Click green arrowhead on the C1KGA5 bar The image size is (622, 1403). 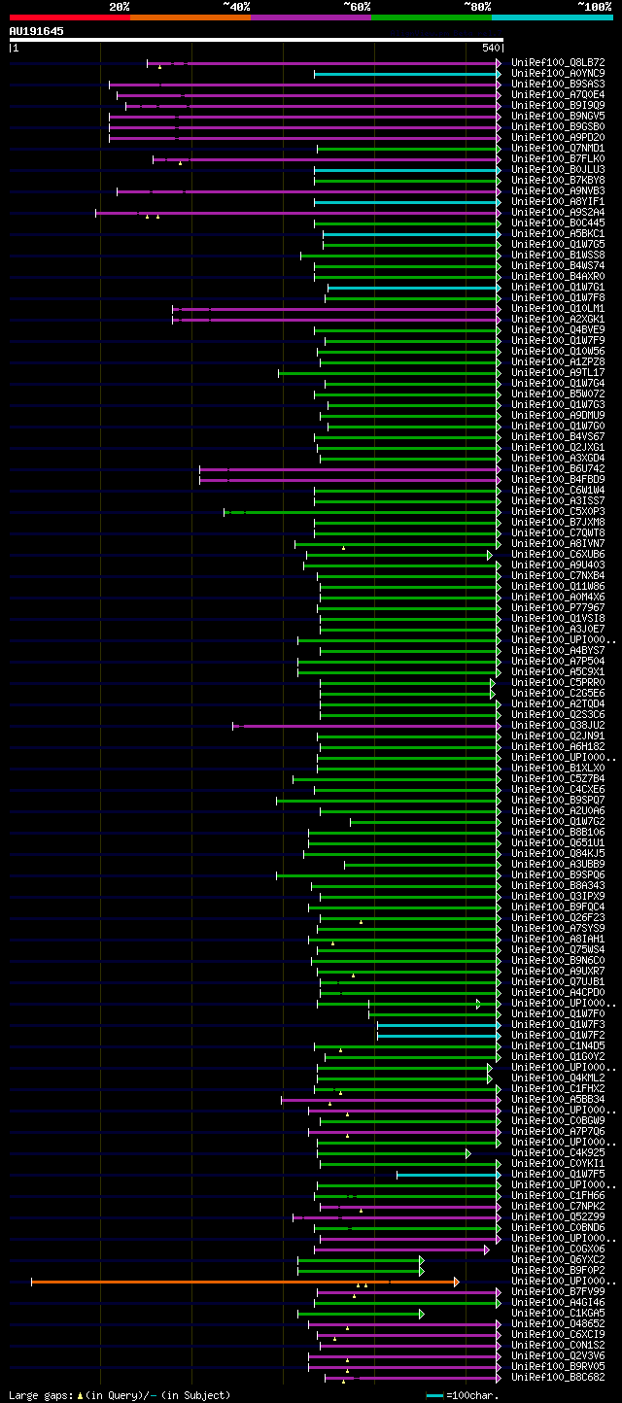coord(422,1314)
